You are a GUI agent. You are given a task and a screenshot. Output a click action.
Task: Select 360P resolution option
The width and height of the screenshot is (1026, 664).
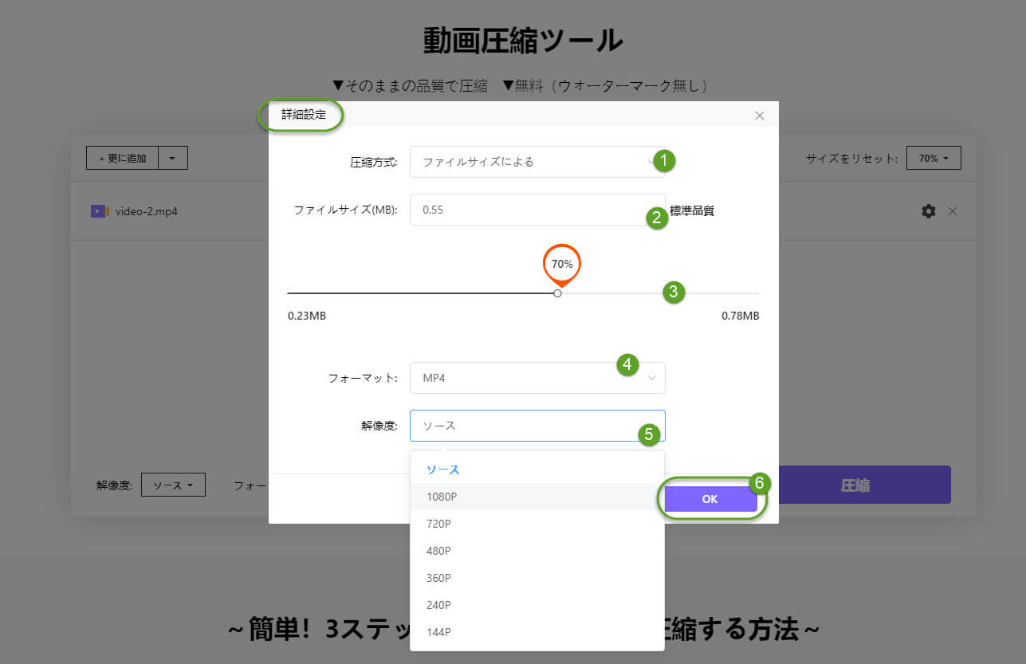439,578
